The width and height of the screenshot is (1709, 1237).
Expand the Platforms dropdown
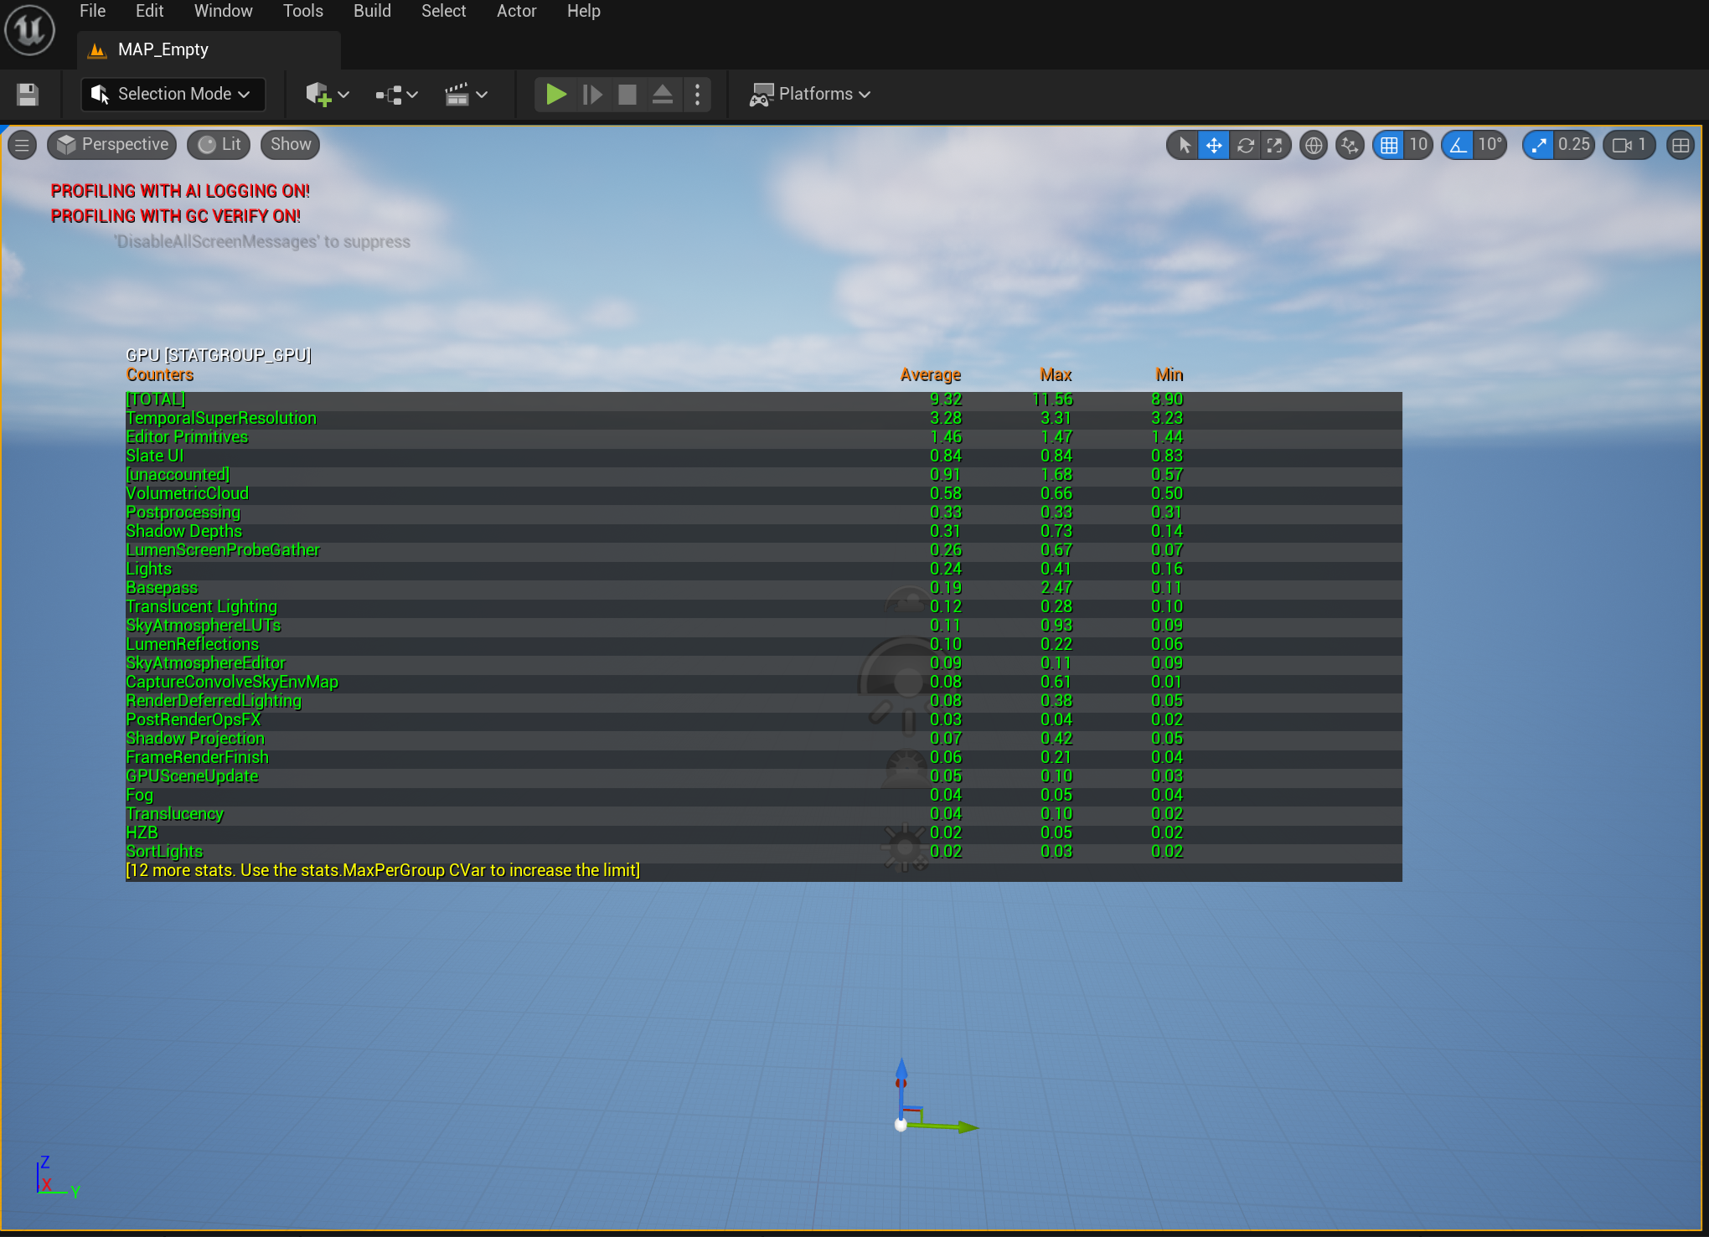(x=811, y=95)
